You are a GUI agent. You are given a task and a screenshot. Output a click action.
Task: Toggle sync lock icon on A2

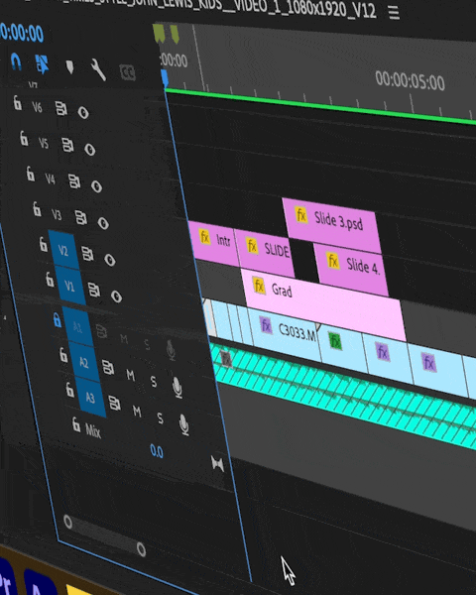pyautogui.click(x=108, y=368)
